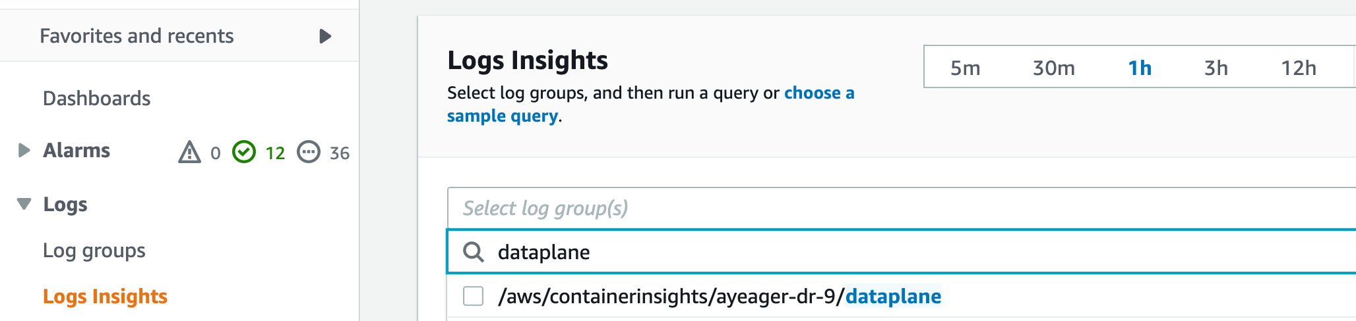Select Logs Insights in the sidebar

(x=105, y=297)
